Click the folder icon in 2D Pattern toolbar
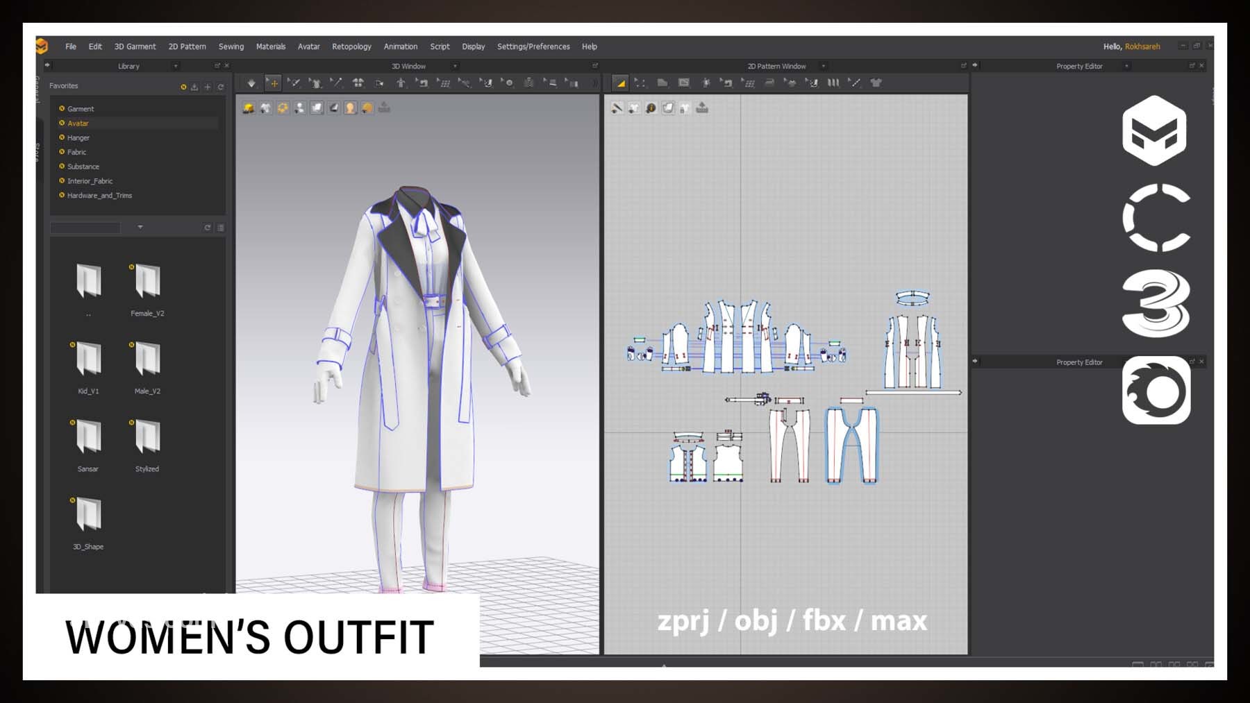The height and width of the screenshot is (703, 1250). (x=662, y=83)
